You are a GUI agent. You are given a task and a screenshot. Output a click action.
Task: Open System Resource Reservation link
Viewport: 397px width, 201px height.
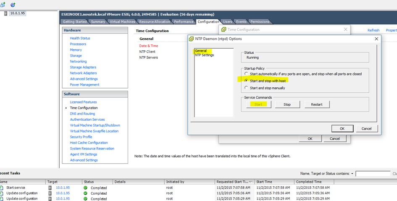pyautogui.click(x=92, y=149)
